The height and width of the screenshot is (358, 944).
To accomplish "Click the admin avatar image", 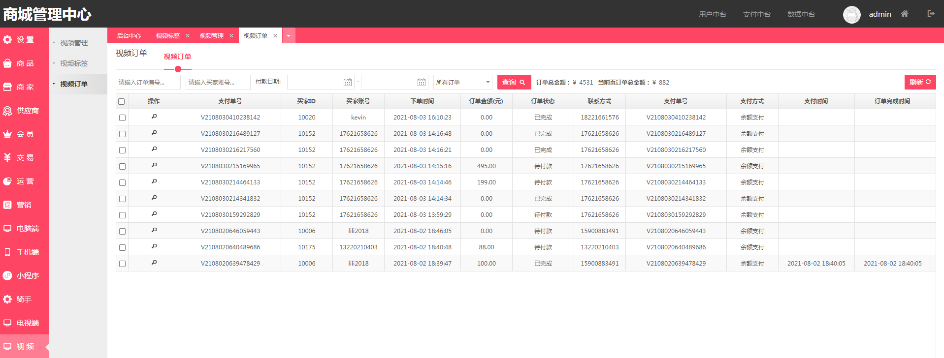I will pyautogui.click(x=852, y=14).
